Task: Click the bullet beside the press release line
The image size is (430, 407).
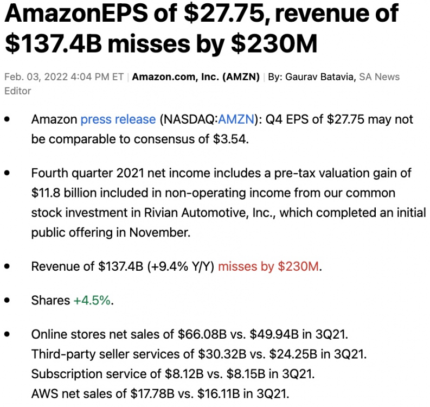Action: [x=7, y=119]
